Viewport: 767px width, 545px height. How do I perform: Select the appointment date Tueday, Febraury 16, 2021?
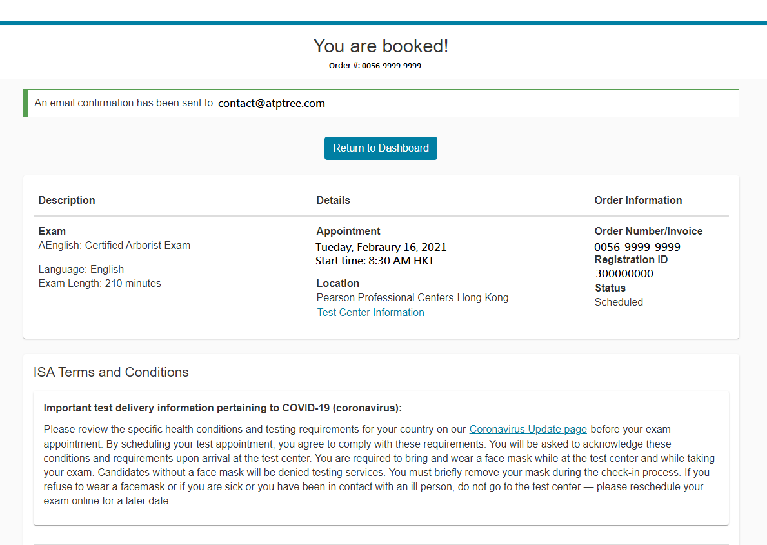click(381, 247)
